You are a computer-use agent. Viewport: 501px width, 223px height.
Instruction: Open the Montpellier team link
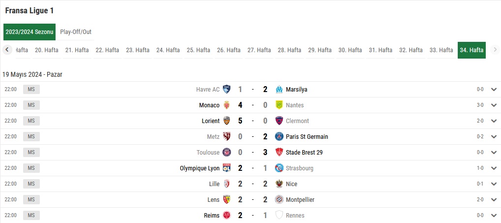(x=300, y=200)
